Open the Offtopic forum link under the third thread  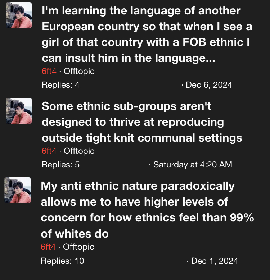pos(78,247)
